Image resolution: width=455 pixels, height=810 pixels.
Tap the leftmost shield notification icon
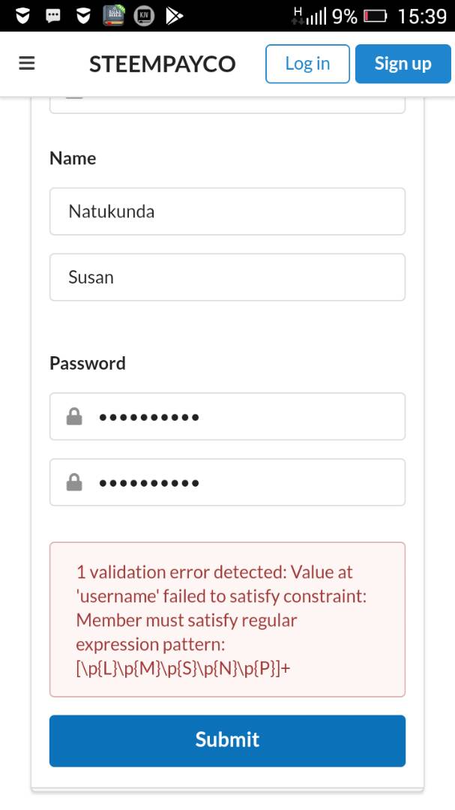pyautogui.click(x=23, y=16)
